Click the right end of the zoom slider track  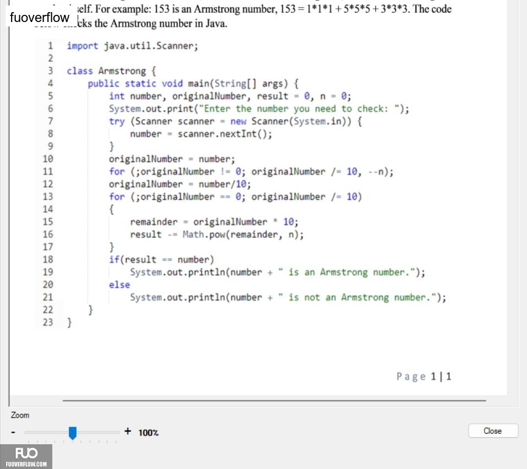coord(118,432)
